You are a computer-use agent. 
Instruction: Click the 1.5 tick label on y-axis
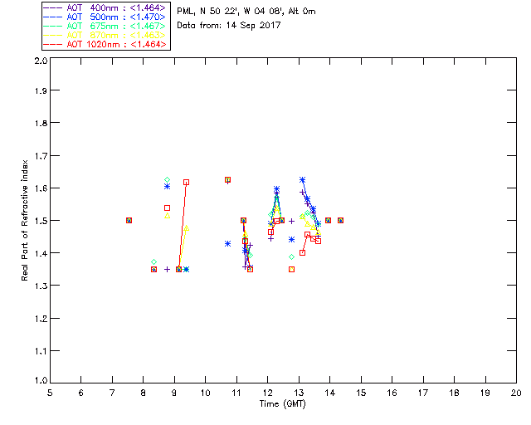pyautogui.click(x=41, y=221)
